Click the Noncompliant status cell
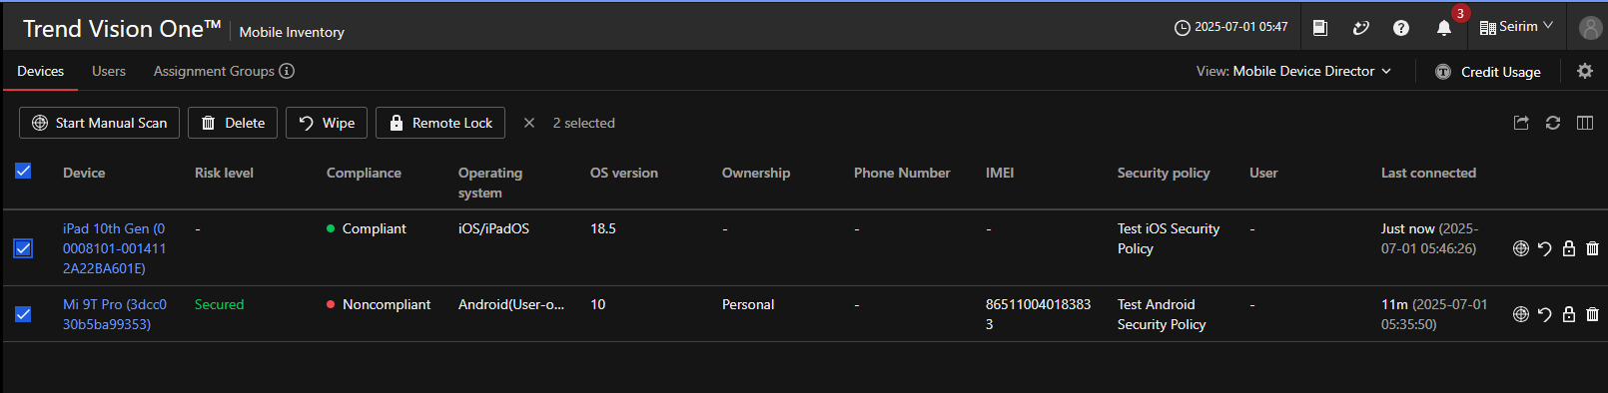The height and width of the screenshot is (393, 1608). point(379,304)
